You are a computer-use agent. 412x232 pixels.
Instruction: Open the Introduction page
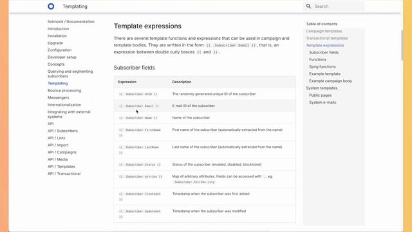coord(59,28)
